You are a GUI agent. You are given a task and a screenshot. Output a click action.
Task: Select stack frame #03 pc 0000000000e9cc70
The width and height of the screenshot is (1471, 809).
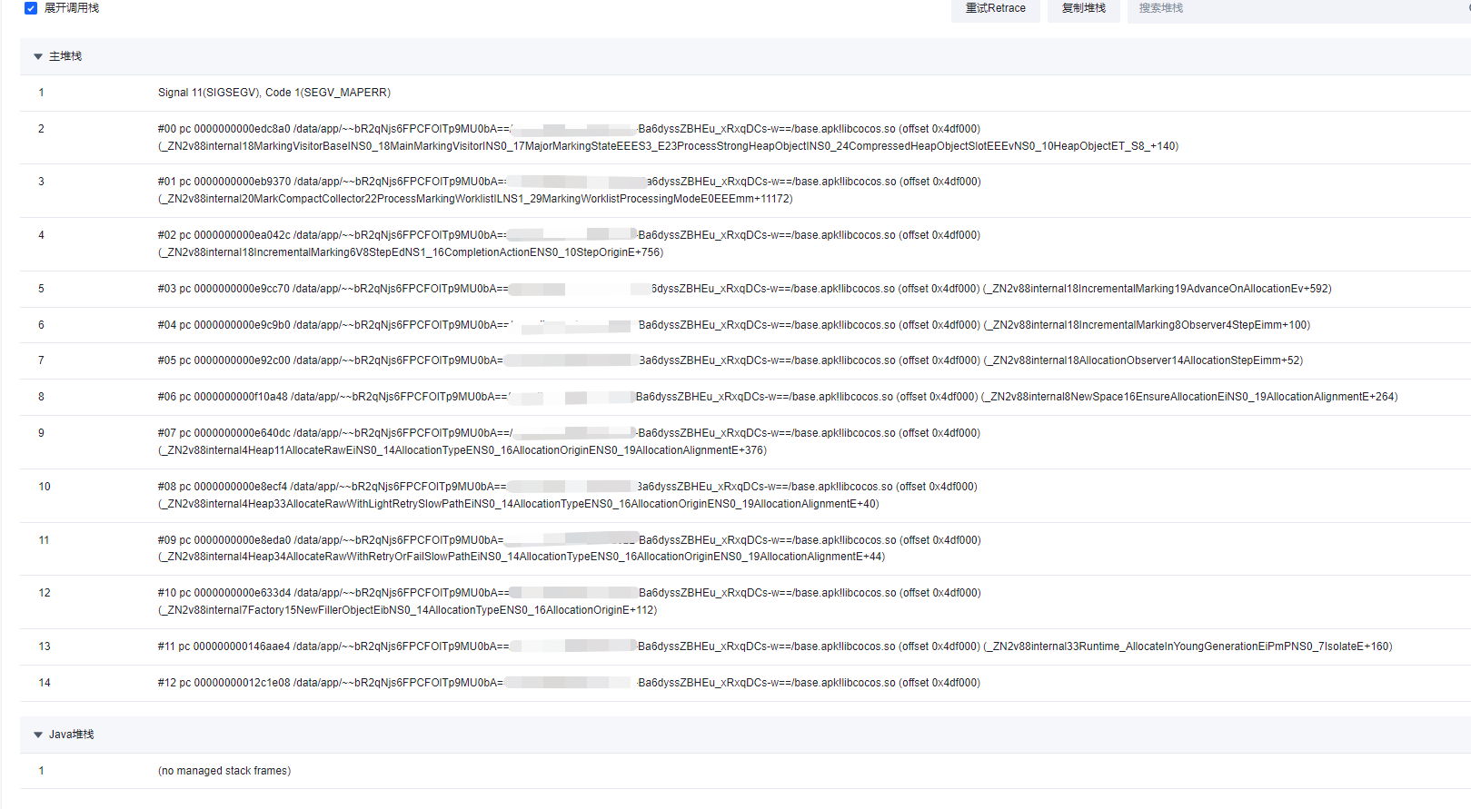tap(745, 289)
